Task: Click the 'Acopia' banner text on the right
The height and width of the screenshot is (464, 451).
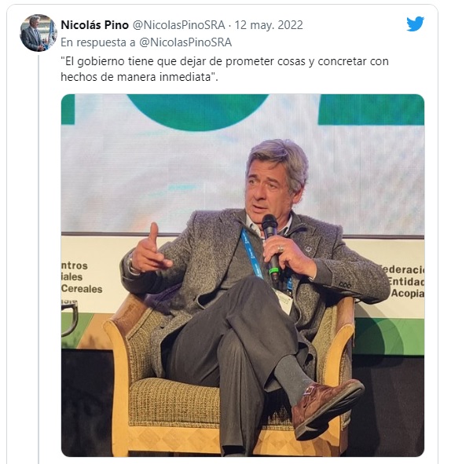Action: pos(408,294)
